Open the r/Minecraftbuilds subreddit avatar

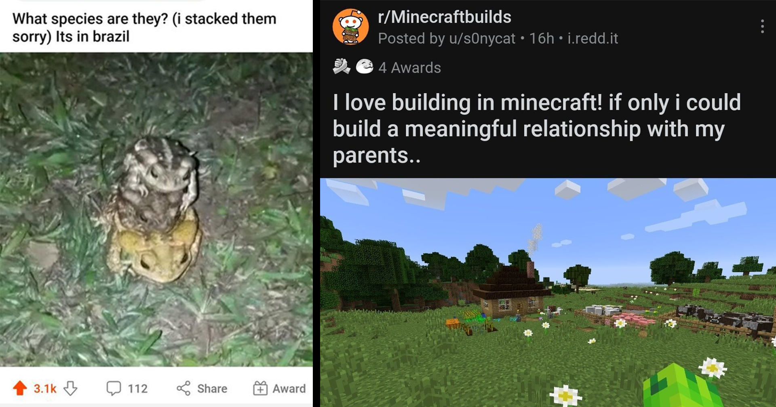[350, 27]
